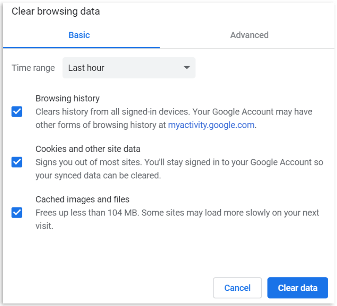The width and height of the screenshot is (337, 306).
Task: Click the blue underline beneath Basic tab
Action: point(81,48)
